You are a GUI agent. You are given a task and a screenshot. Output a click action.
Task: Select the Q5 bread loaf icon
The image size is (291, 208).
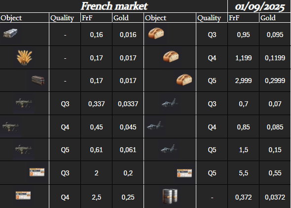pos(184,80)
